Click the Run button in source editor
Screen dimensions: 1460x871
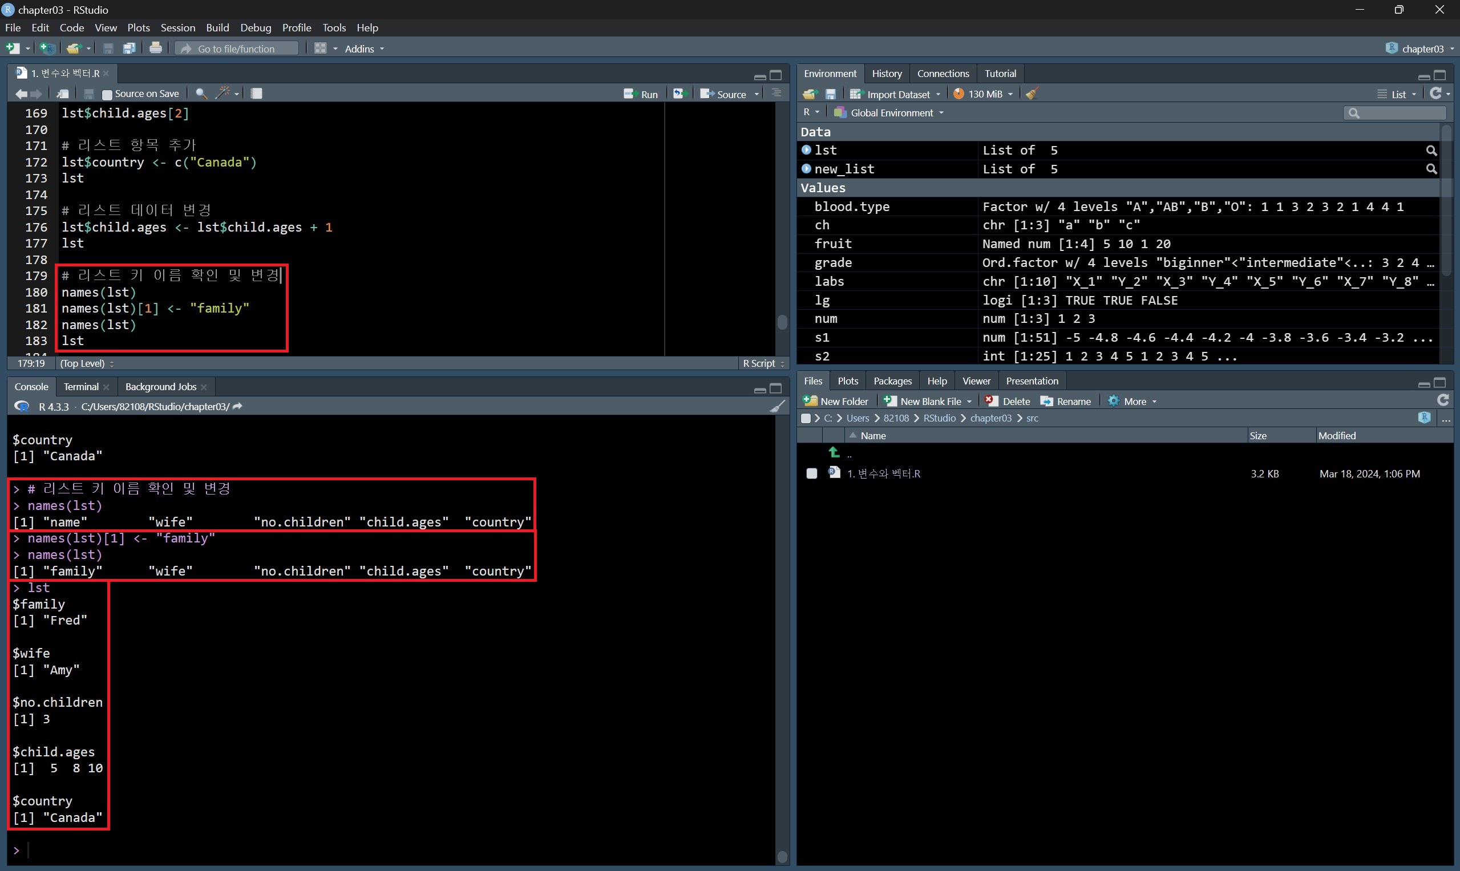pos(641,94)
